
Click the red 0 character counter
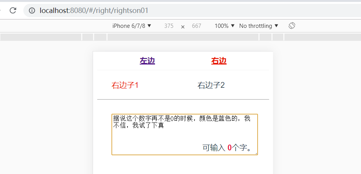click(230, 148)
